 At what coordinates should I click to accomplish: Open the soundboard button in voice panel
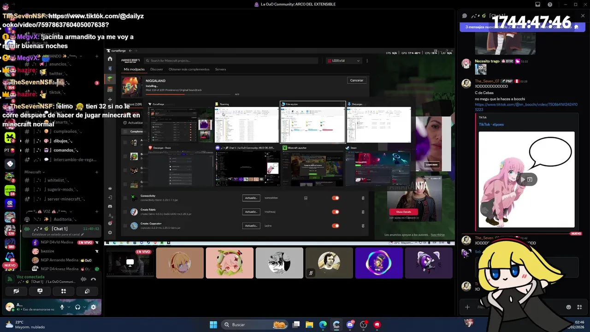(x=87, y=291)
